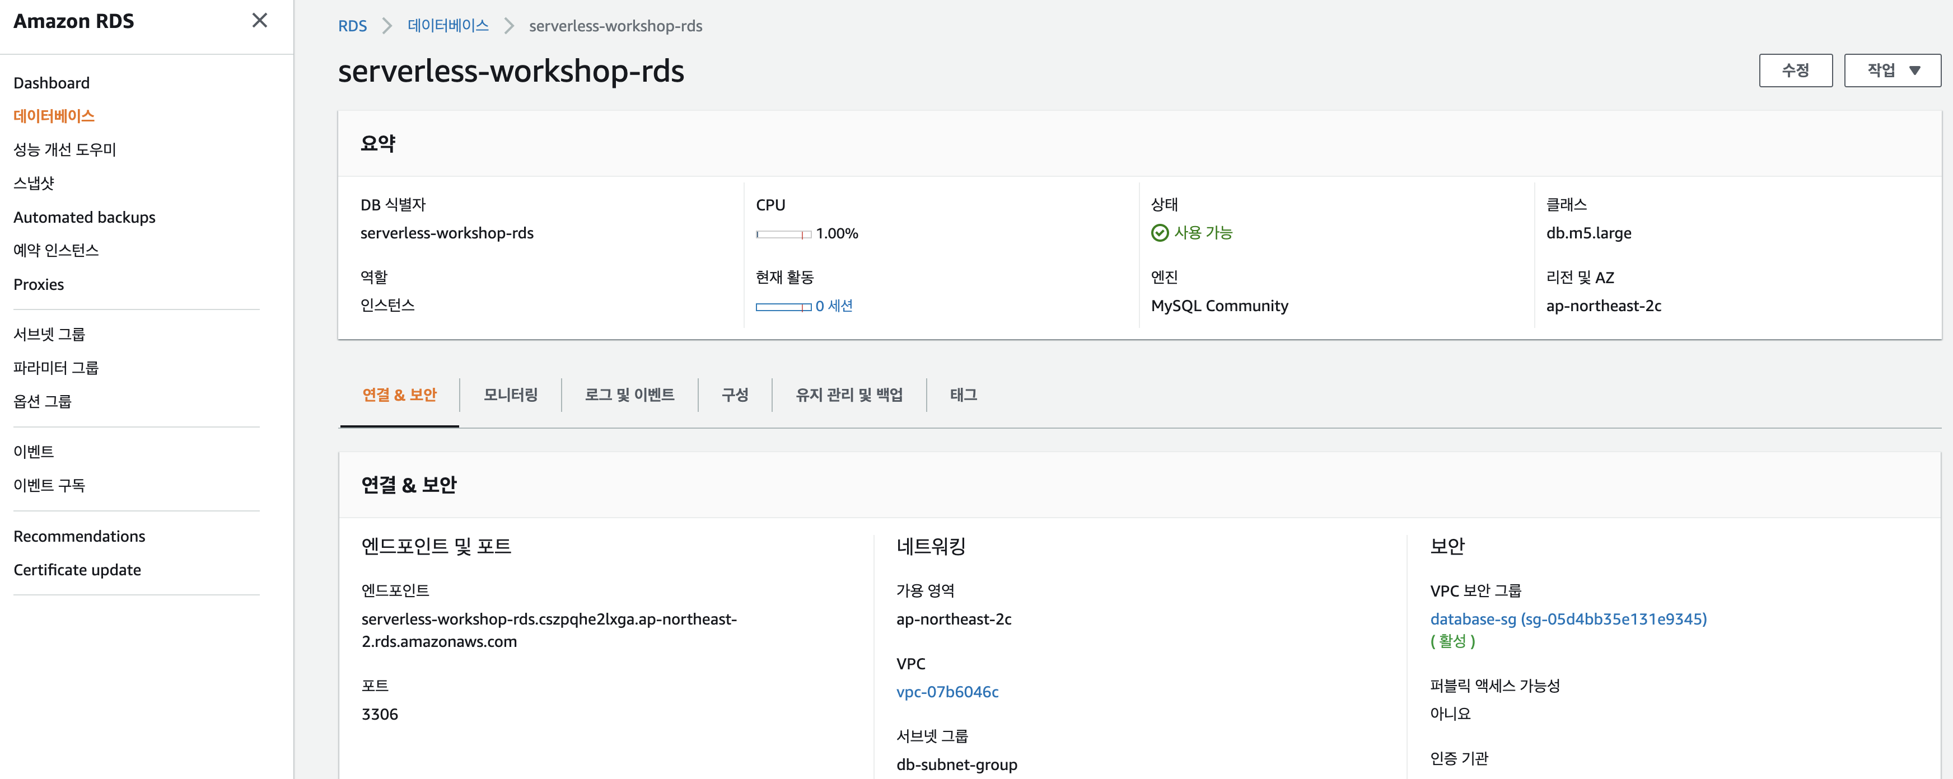
Task: Click the 1.00% CPU value
Action: (x=837, y=233)
